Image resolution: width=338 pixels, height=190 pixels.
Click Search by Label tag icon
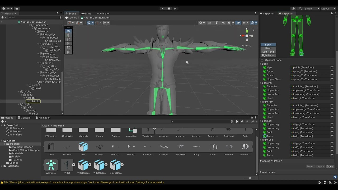pyautogui.click(x=242, y=121)
